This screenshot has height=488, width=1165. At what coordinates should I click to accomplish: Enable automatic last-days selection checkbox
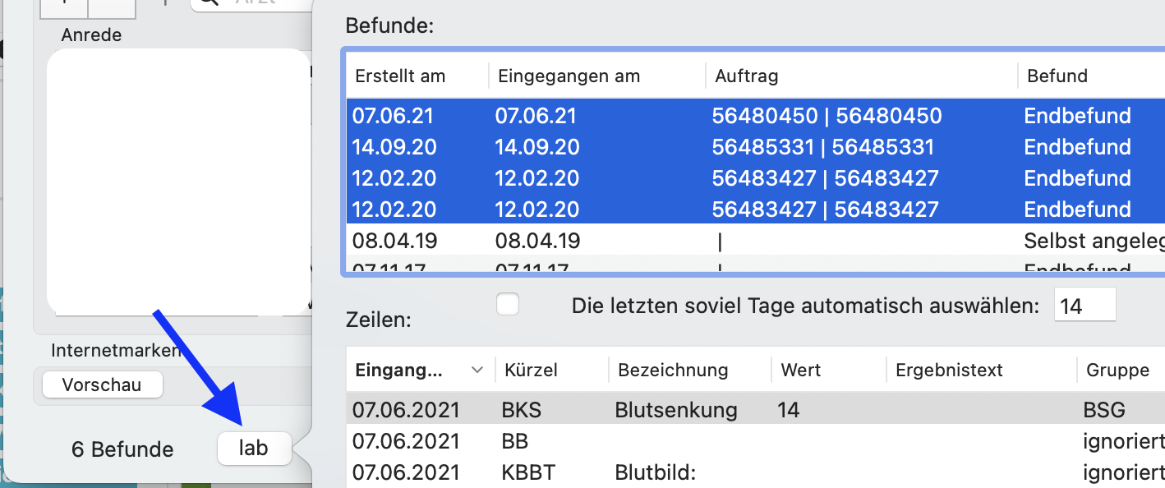click(x=508, y=305)
